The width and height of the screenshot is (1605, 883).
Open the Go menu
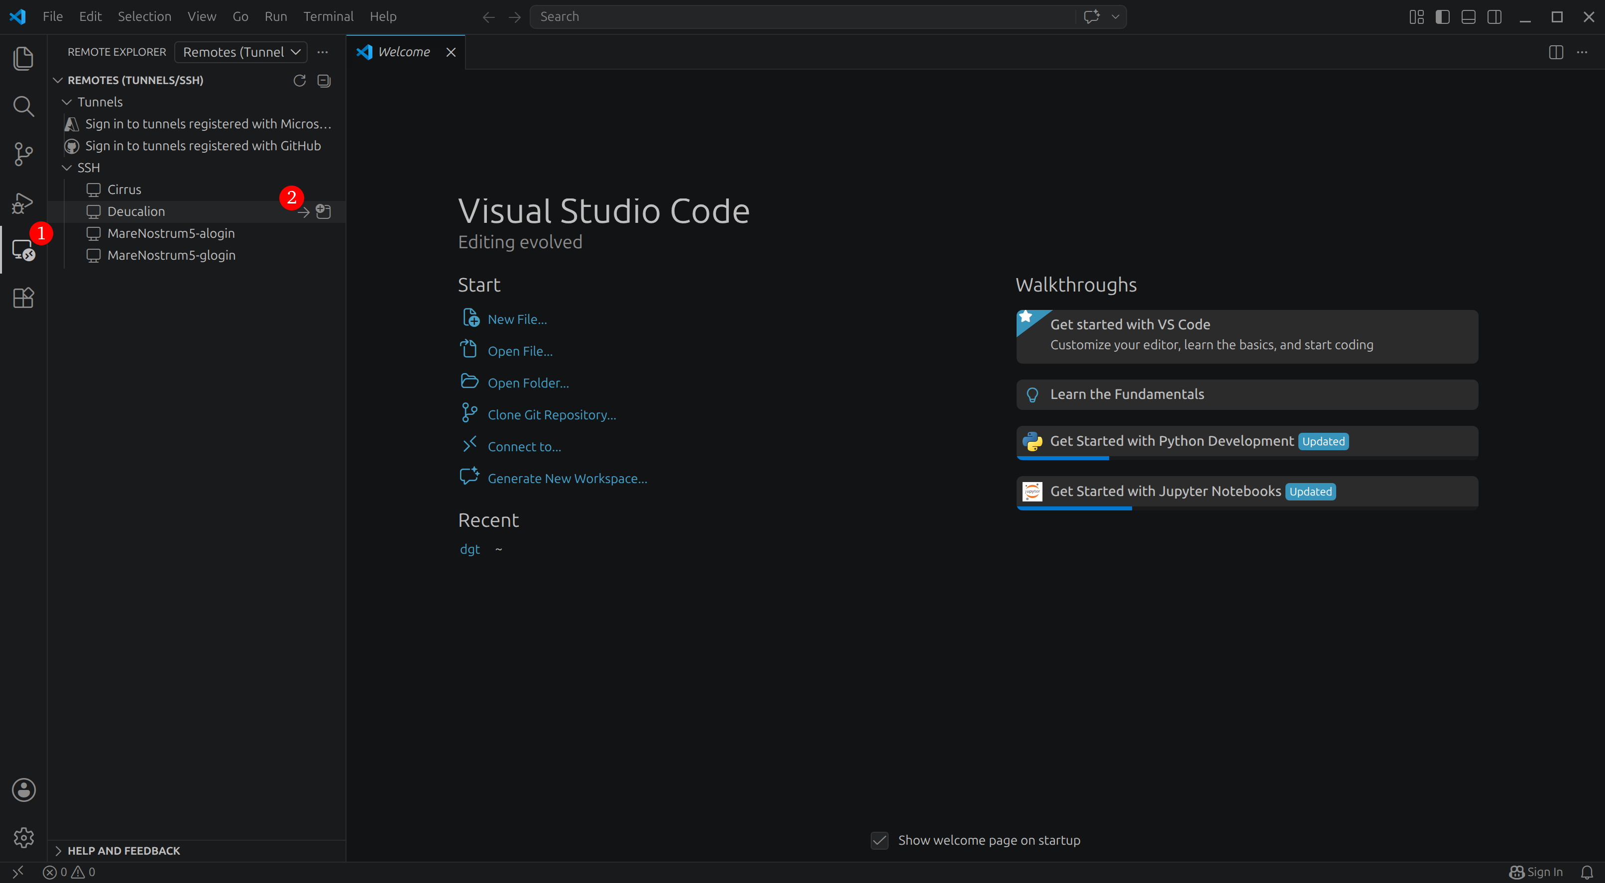[x=240, y=17]
